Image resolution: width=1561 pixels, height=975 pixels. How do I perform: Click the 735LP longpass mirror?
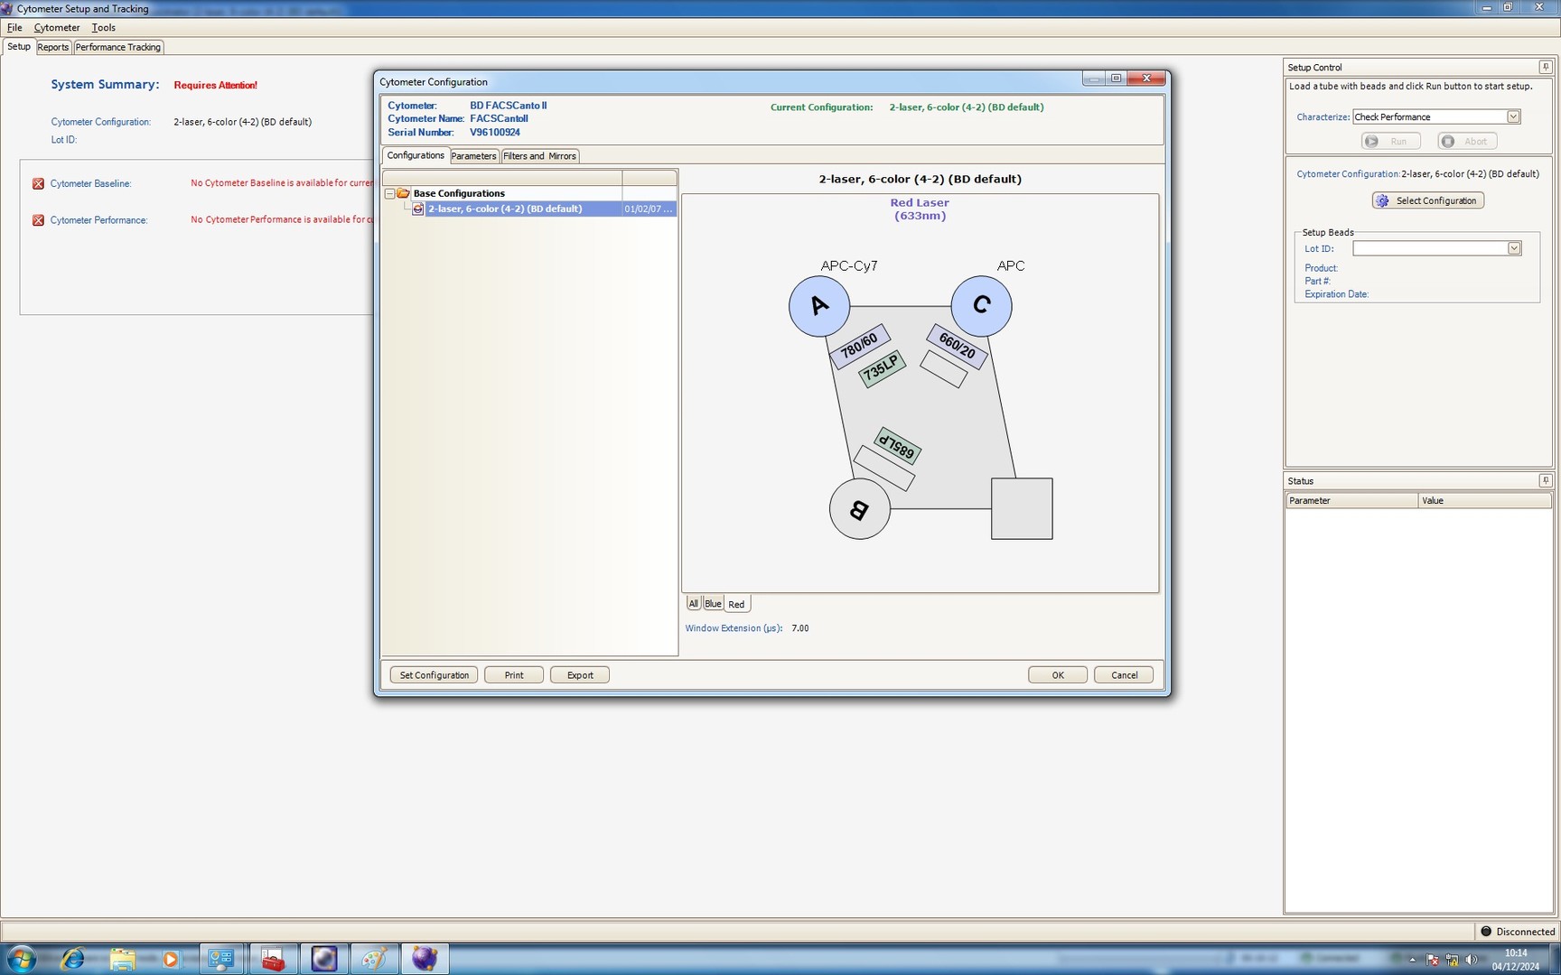[882, 368]
